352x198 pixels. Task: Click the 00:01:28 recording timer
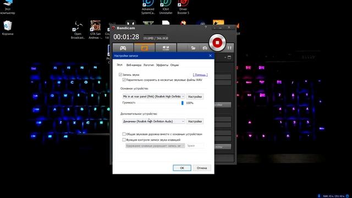pos(126,37)
